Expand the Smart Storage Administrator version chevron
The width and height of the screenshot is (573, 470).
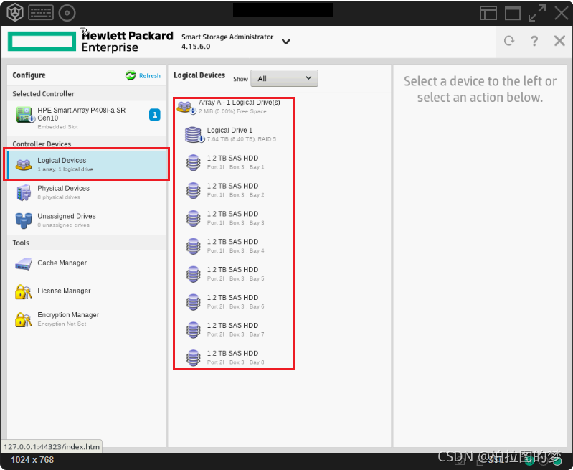pos(285,42)
